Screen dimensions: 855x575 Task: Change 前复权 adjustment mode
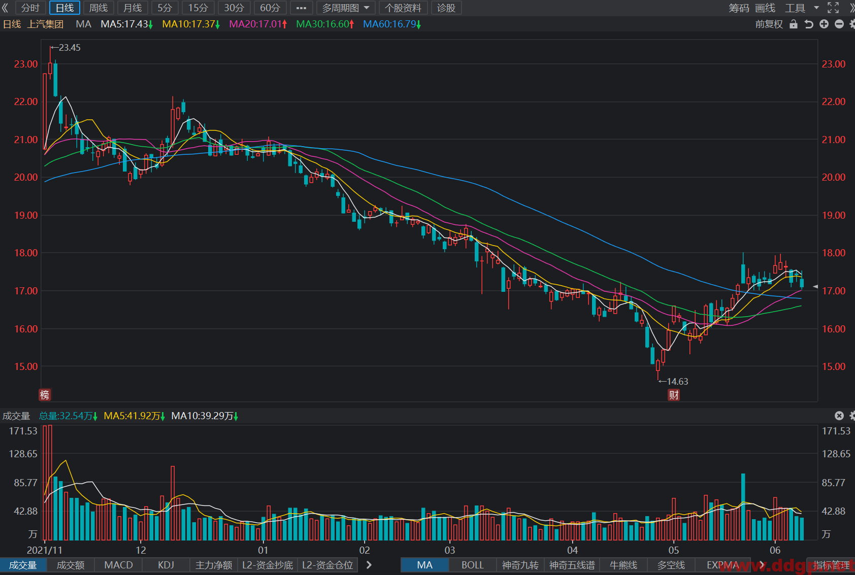tap(769, 24)
